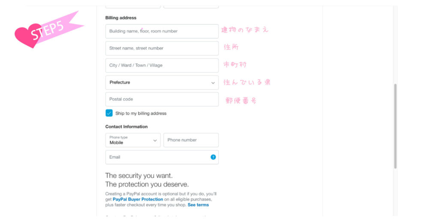This screenshot has height=222, width=439.
Task: Select the Street name, street number field
Action: tap(162, 48)
